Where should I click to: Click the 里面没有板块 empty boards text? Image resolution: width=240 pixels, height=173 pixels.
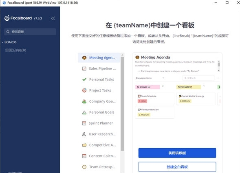[15, 50]
